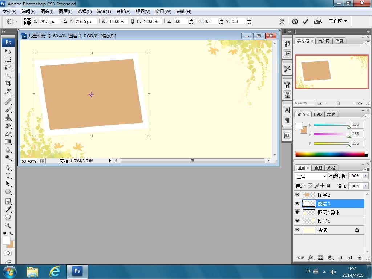The height and width of the screenshot is (279, 372).
Task: Add a layer mask
Action: (x=320, y=258)
